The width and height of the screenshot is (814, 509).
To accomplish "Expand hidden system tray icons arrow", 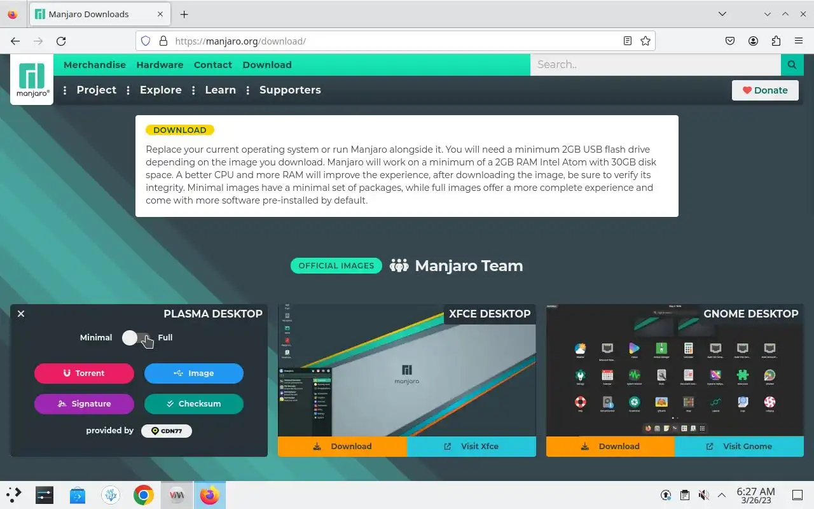I will click(x=722, y=495).
